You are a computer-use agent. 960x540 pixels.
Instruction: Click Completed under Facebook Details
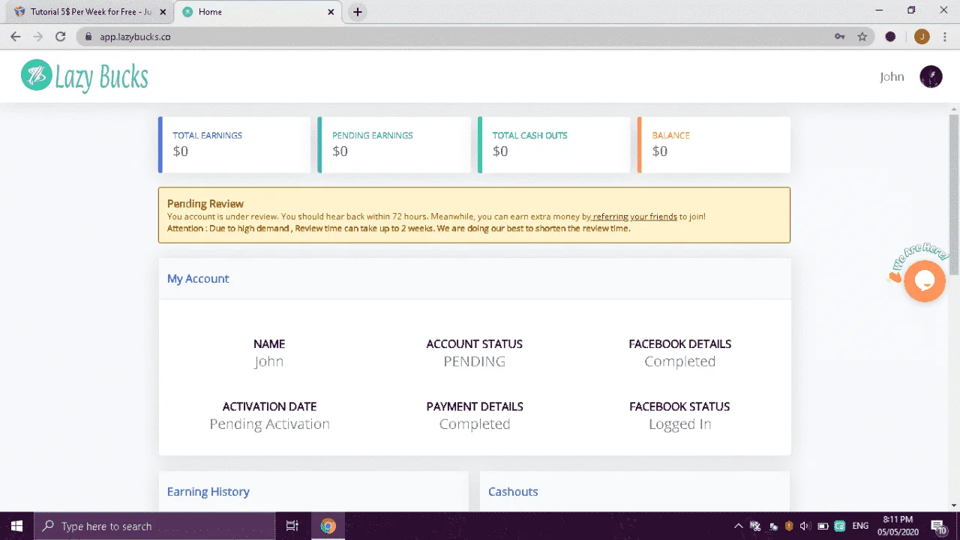tap(679, 361)
